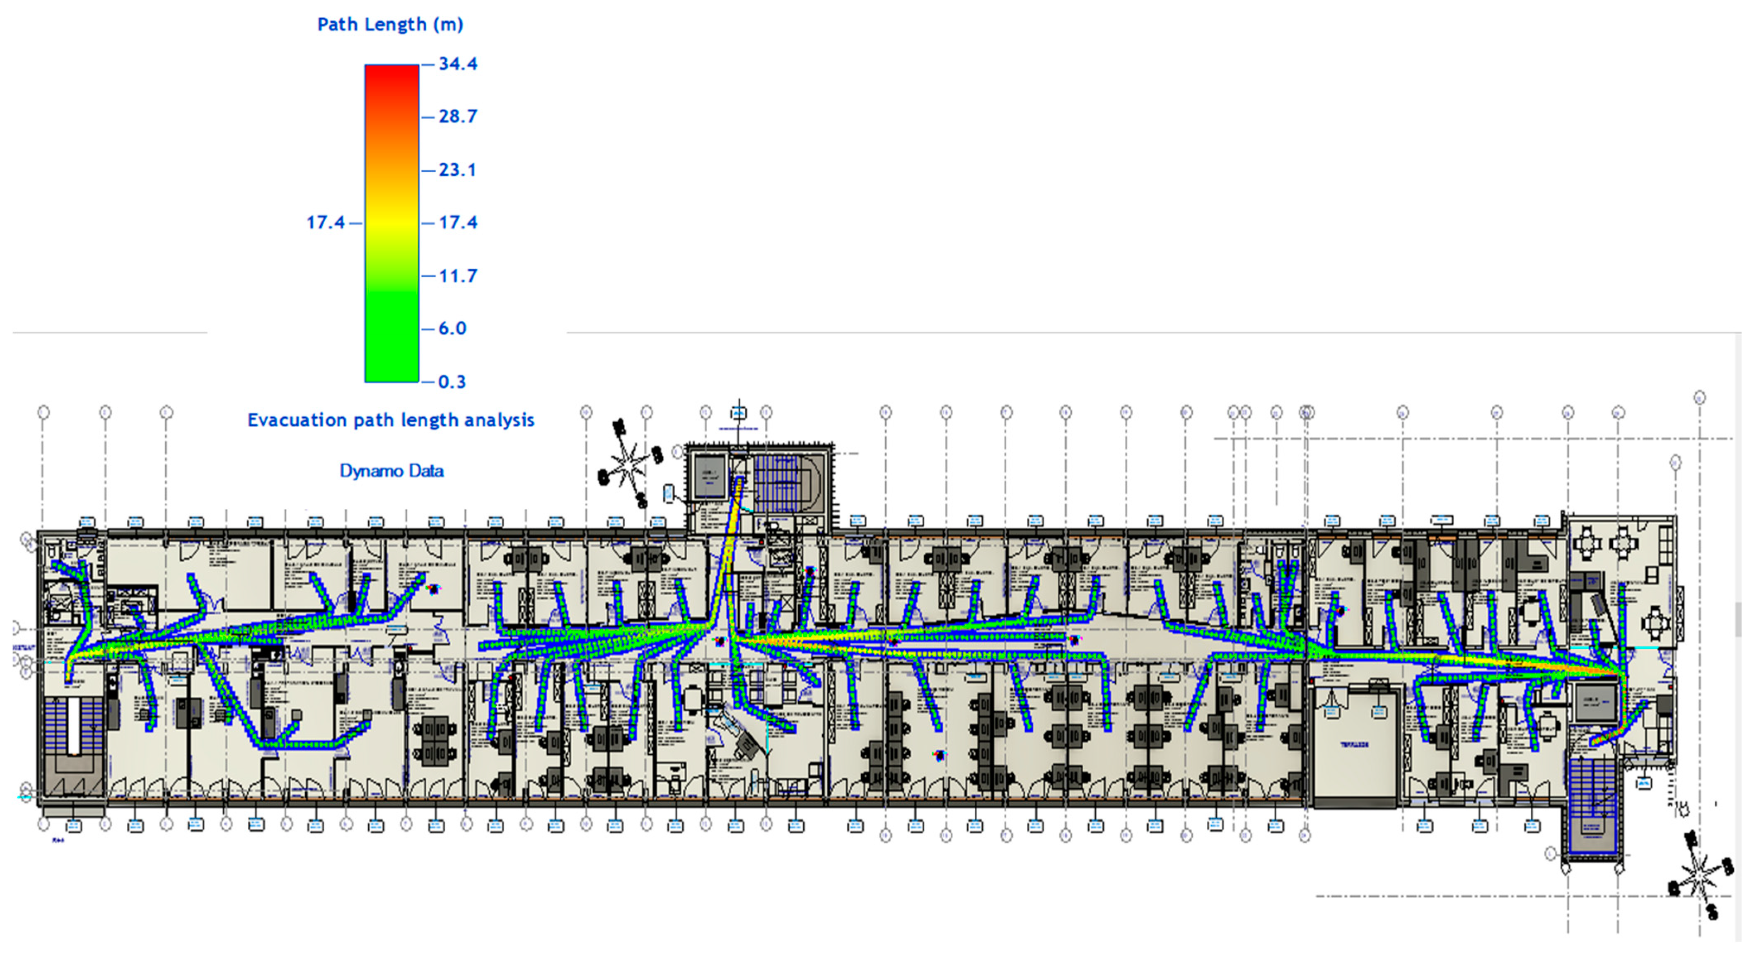
Task: Click the 23.1 legend tick label
Action: click(458, 169)
